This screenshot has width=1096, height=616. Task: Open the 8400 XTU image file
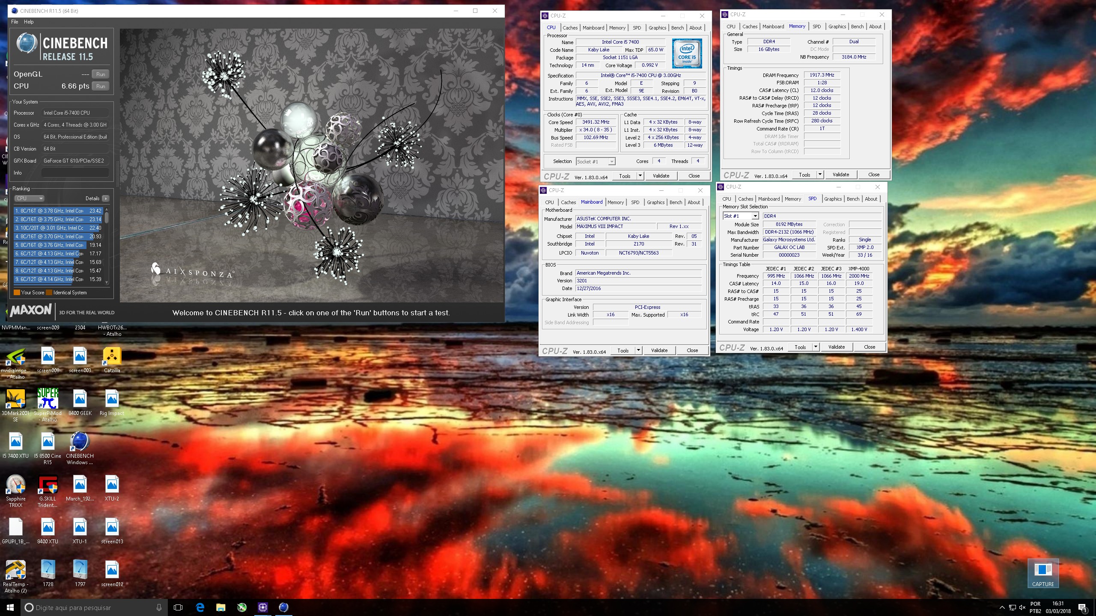click(48, 527)
